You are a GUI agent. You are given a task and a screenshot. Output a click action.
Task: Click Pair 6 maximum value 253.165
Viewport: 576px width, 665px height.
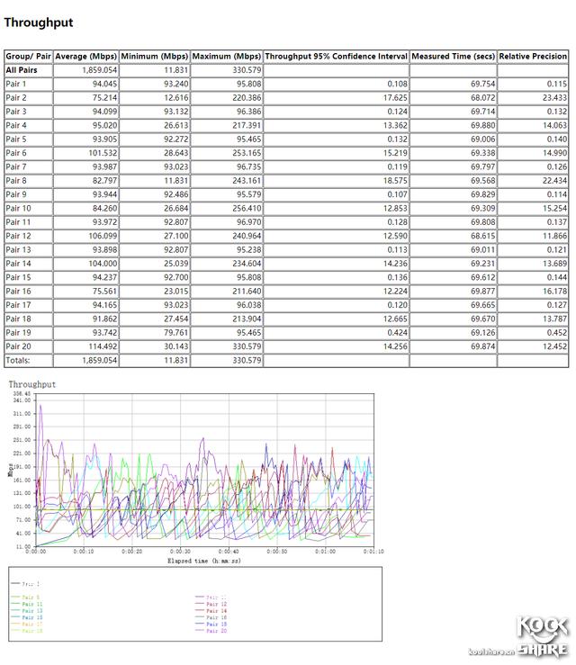pos(247,153)
